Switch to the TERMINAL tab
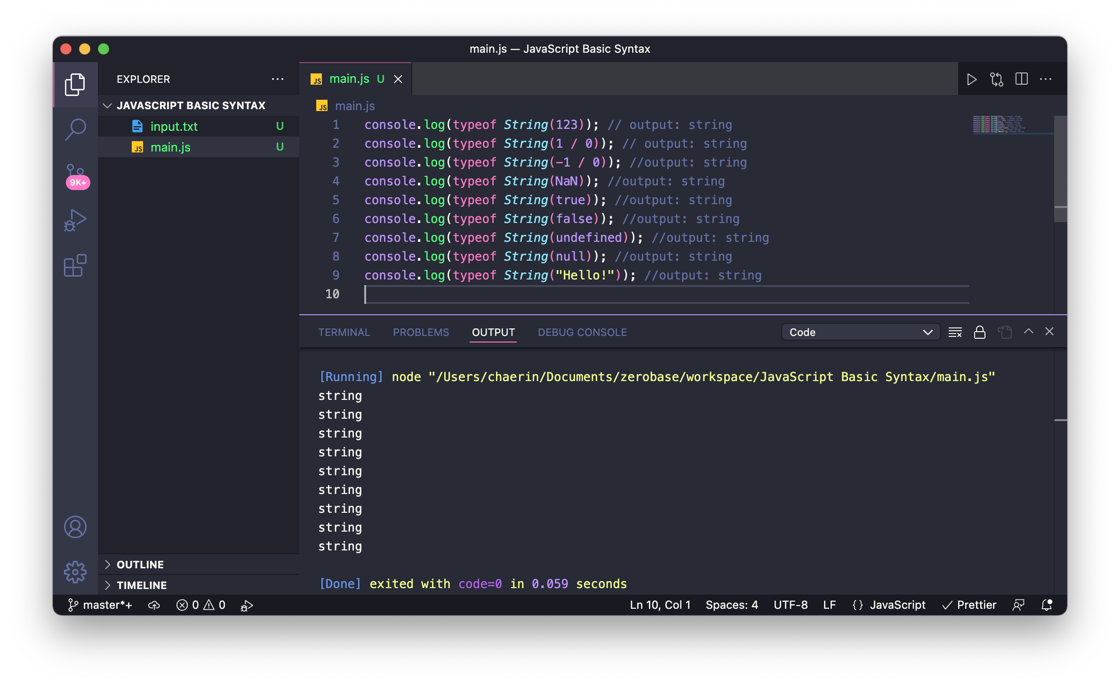This screenshot has width=1120, height=685. tap(344, 332)
